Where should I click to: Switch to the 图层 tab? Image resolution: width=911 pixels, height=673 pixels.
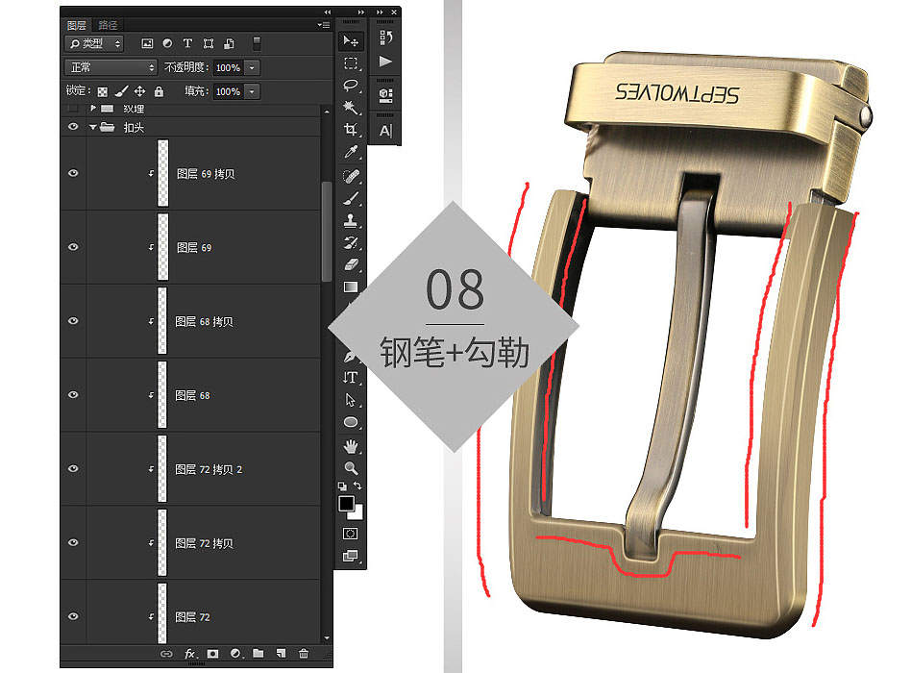76,25
